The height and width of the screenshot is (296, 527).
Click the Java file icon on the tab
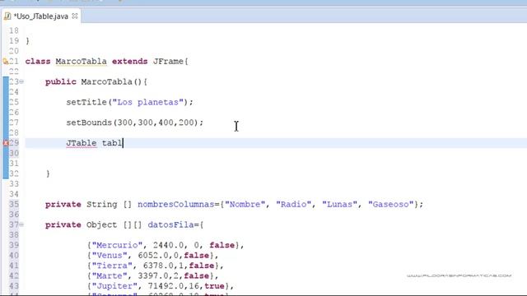click(7, 16)
